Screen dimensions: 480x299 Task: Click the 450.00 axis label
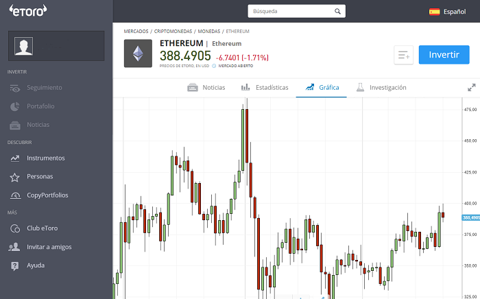point(471,141)
